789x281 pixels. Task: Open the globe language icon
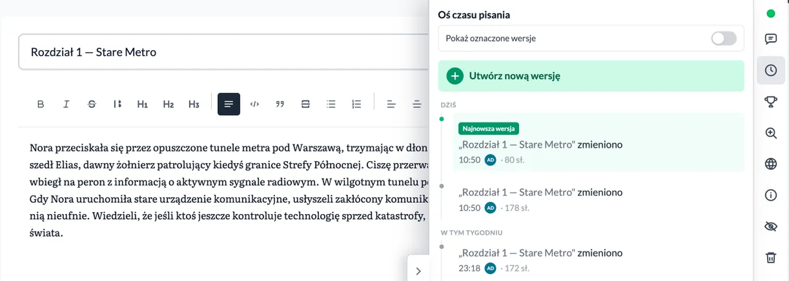(770, 164)
